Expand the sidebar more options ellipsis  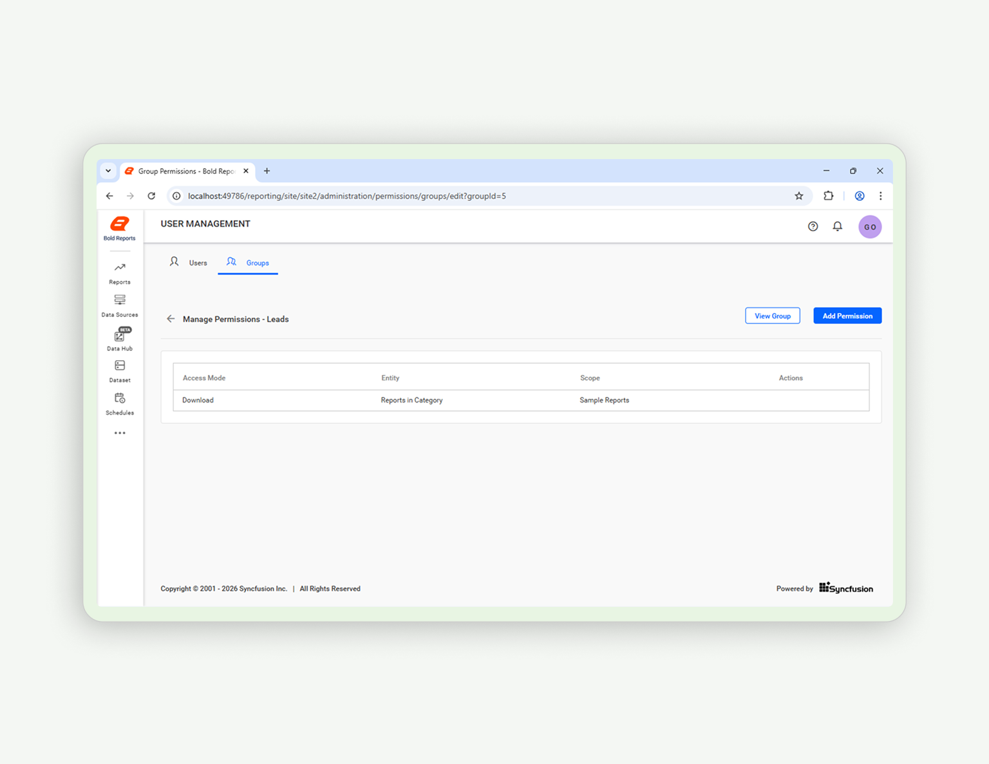(119, 432)
